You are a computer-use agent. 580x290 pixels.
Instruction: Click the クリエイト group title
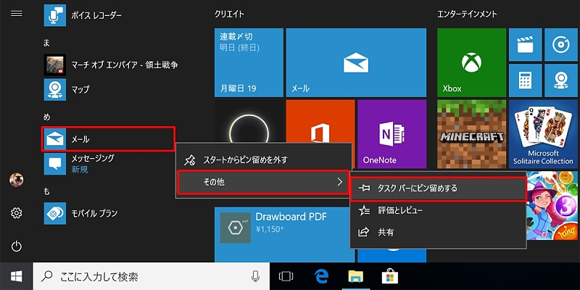click(229, 14)
